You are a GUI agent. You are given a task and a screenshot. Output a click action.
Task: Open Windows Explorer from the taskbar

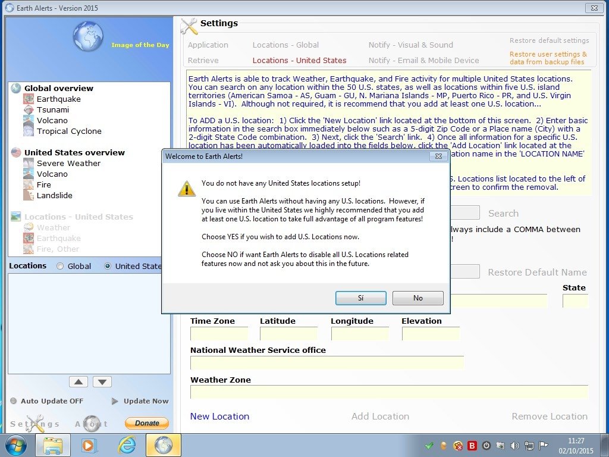click(x=53, y=445)
